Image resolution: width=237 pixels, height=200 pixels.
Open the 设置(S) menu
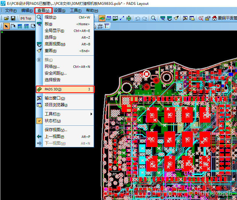point(60,11)
